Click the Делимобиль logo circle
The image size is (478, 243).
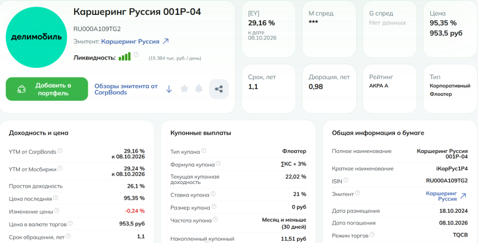tap(36, 38)
